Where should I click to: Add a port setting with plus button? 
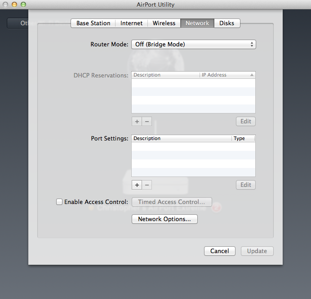137,185
